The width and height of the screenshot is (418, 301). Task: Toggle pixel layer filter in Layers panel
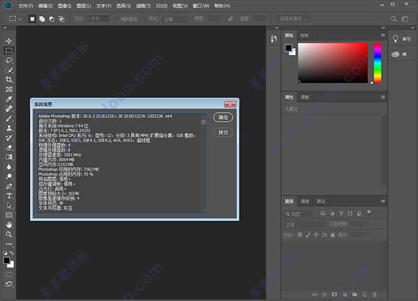point(323,213)
